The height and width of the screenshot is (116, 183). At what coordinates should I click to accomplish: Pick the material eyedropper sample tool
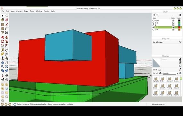click(x=180, y=70)
